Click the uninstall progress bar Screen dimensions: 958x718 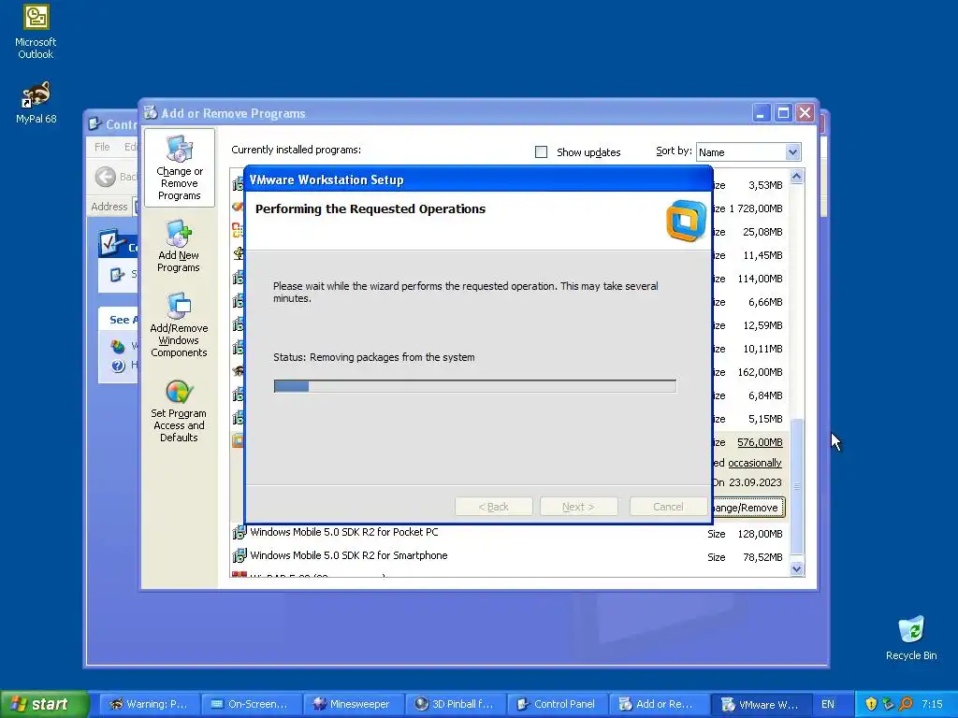(x=474, y=386)
